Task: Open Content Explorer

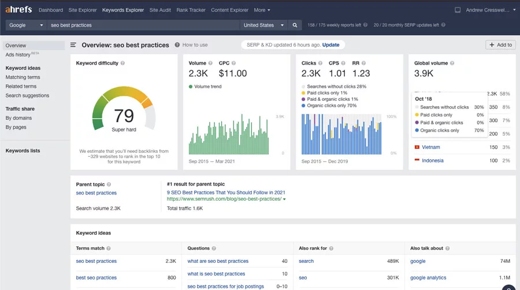Action: [x=229, y=10]
